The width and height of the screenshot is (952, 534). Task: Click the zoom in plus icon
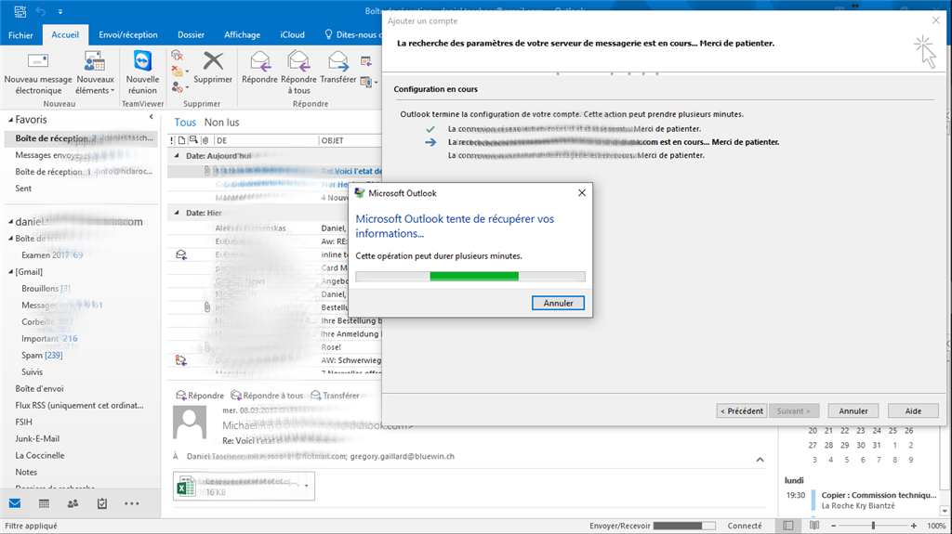point(914,526)
